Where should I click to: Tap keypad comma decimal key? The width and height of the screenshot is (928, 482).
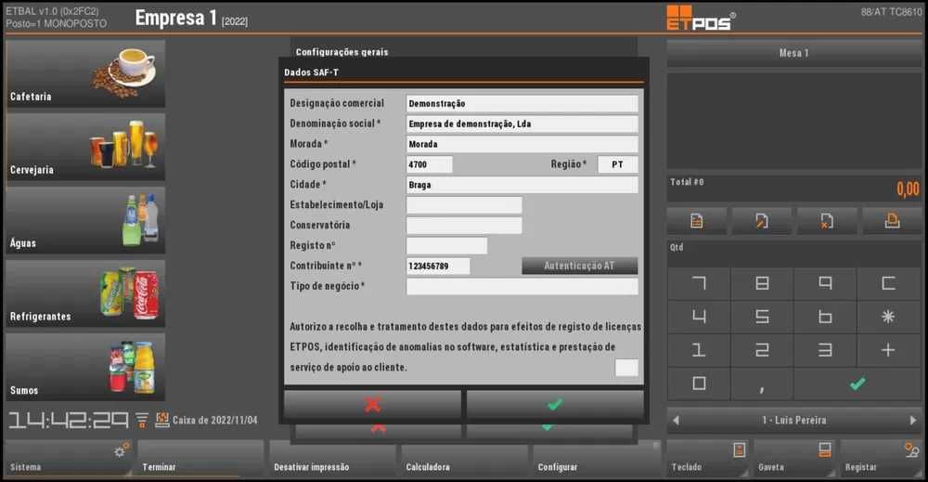coord(762,384)
